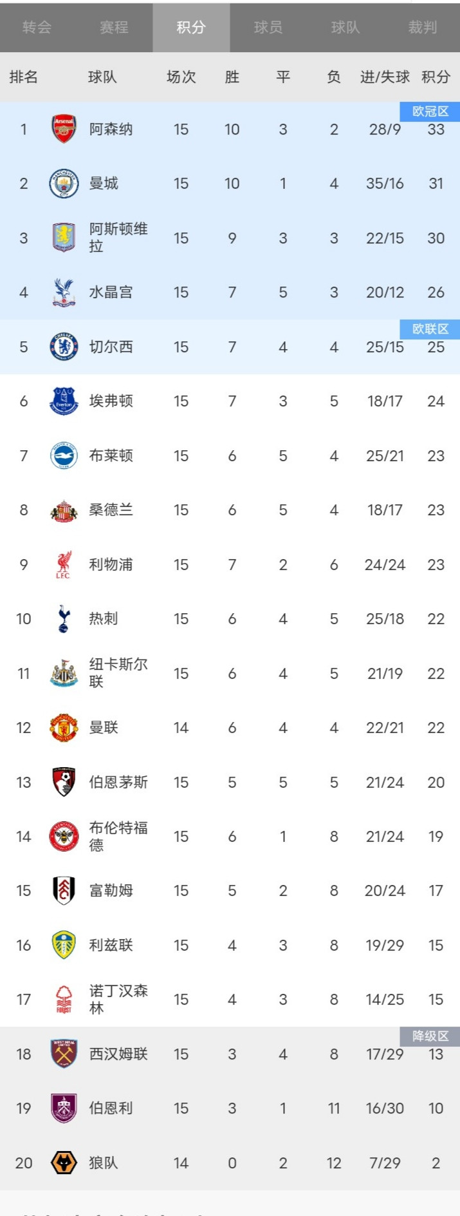The width and height of the screenshot is (460, 1216).
Task: Click the Tottenham cockerel logo
Action: (x=64, y=619)
